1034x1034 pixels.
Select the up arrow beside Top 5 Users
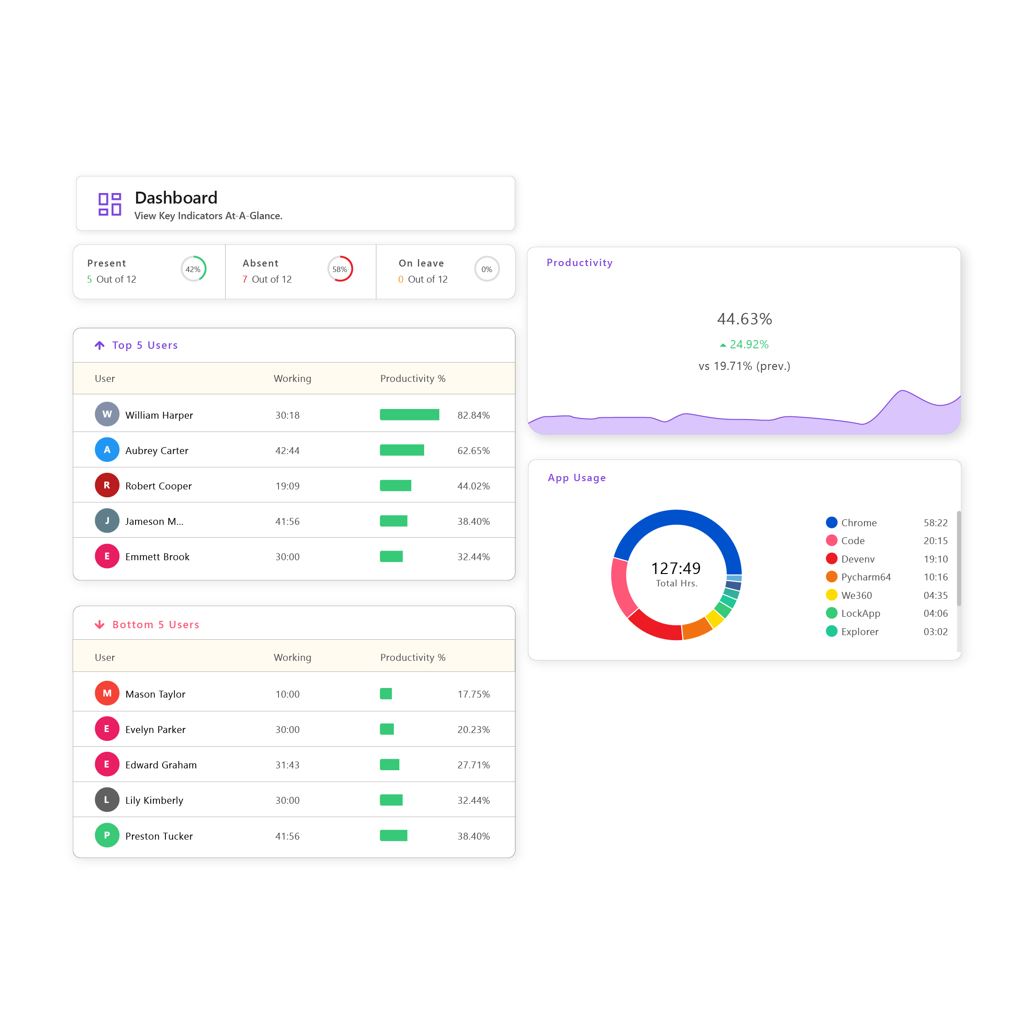pyautogui.click(x=100, y=345)
